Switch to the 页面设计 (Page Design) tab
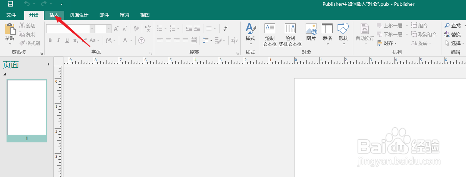Viewport: 466px width, 177px height. [x=79, y=15]
